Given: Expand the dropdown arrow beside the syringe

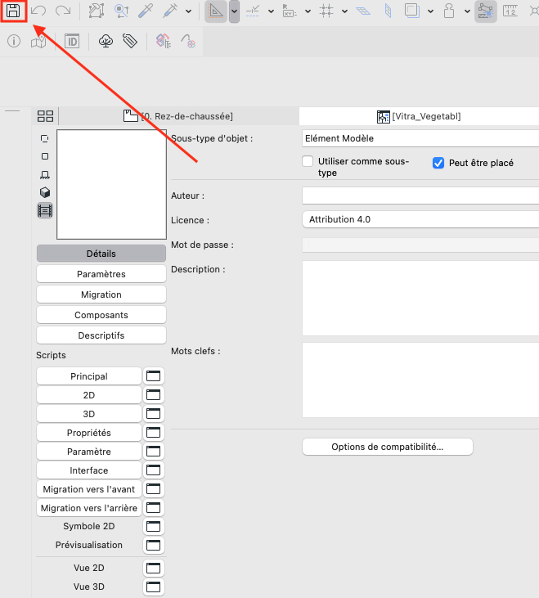Looking at the screenshot, I should coord(188,11).
